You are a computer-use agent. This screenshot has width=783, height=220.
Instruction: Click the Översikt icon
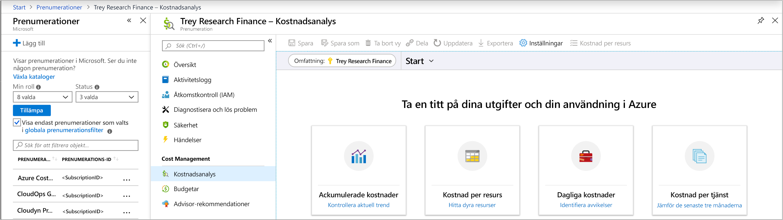[x=165, y=65]
